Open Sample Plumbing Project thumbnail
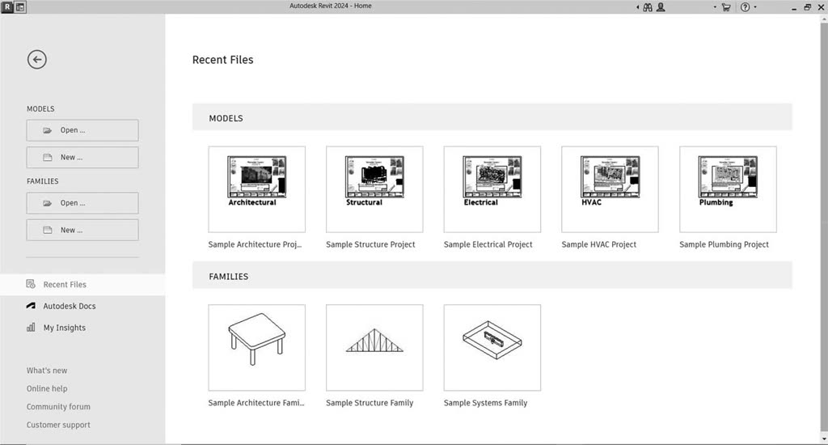 click(728, 189)
